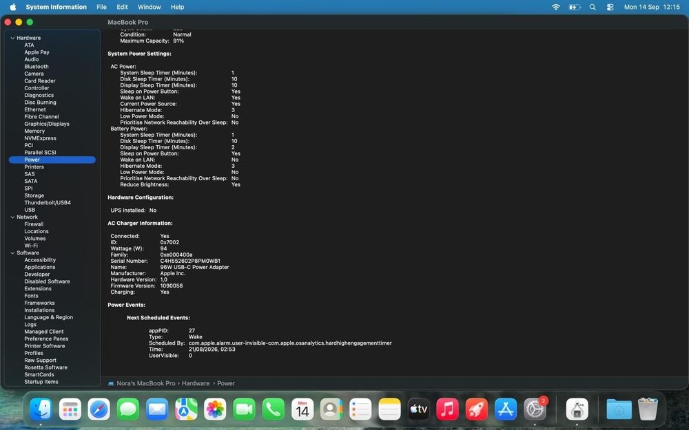Click the battery charging status icon
This screenshot has width=689, height=430.
(575, 7)
